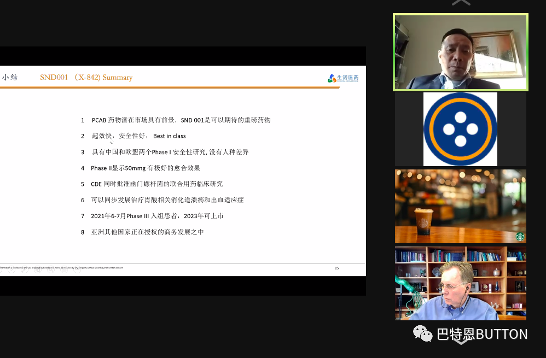The height and width of the screenshot is (358, 546).
Task: Click bullet 1 about PCAB market potential
Action: [181, 120]
